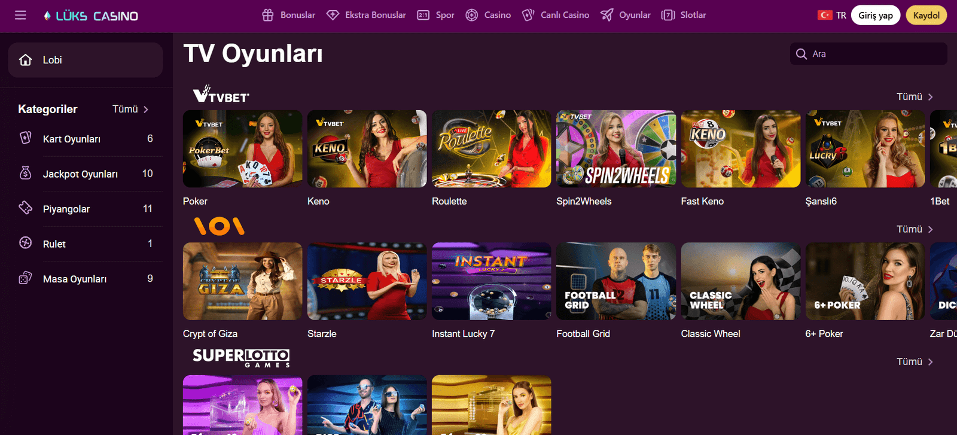Viewport: 957px width, 435px height.
Task: Click the Oyunlar plane icon
Action: 606,16
